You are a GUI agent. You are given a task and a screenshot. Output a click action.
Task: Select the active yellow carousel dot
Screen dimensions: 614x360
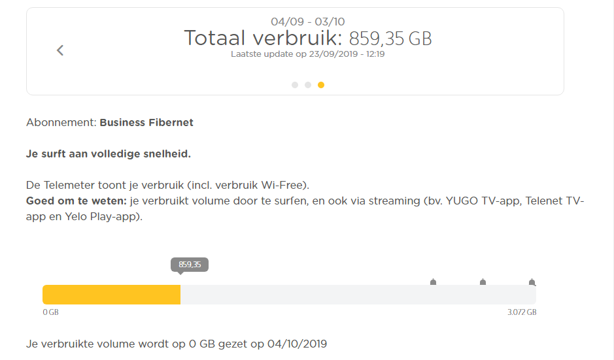click(321, 85)
